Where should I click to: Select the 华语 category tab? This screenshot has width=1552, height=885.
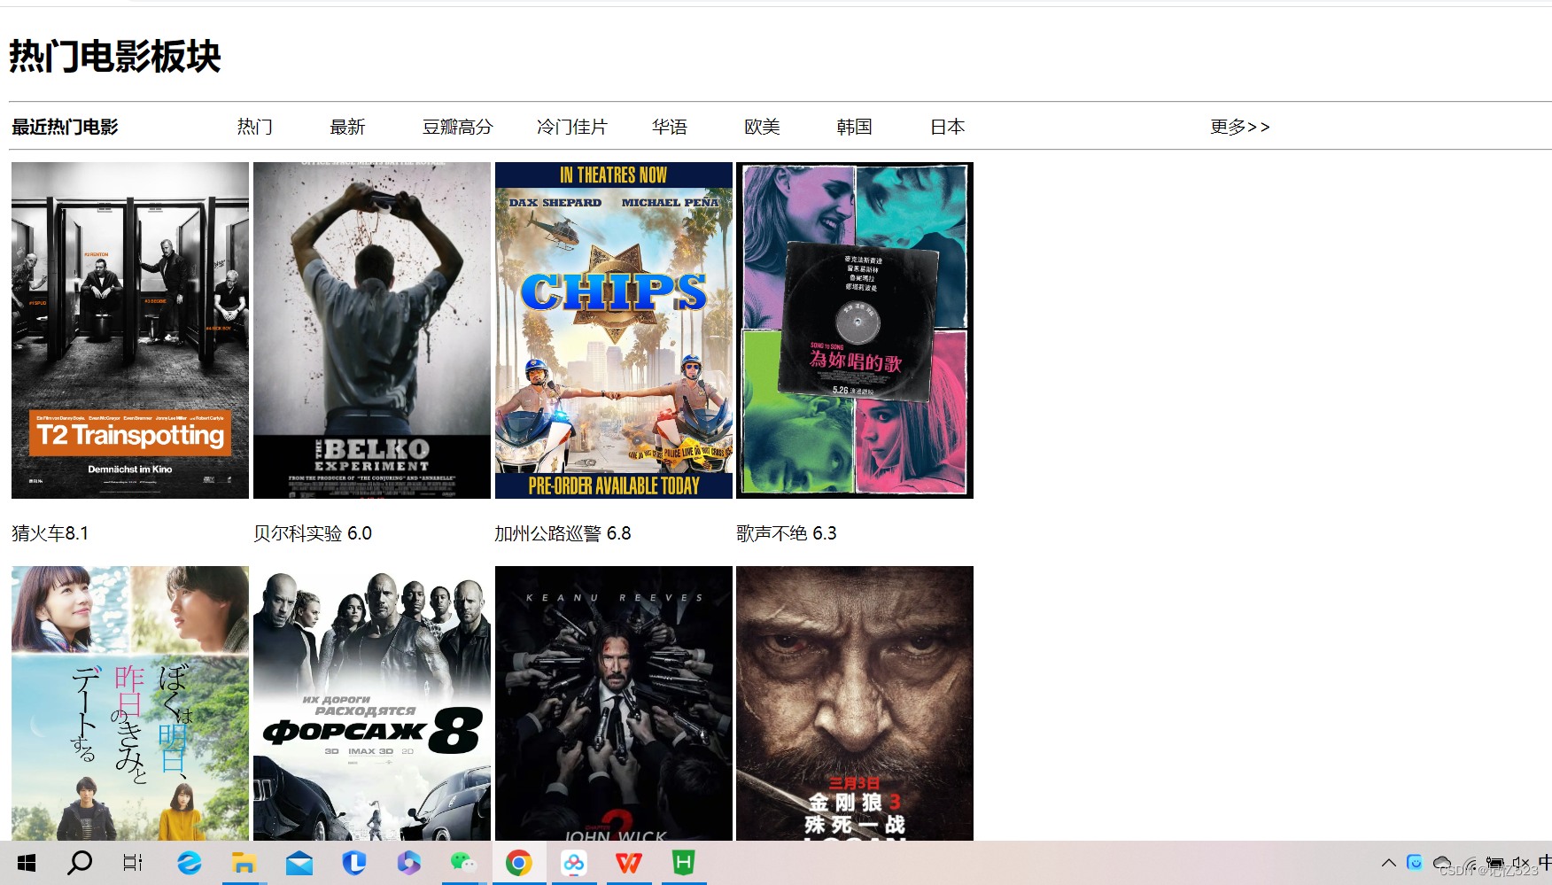click(670, 127)
